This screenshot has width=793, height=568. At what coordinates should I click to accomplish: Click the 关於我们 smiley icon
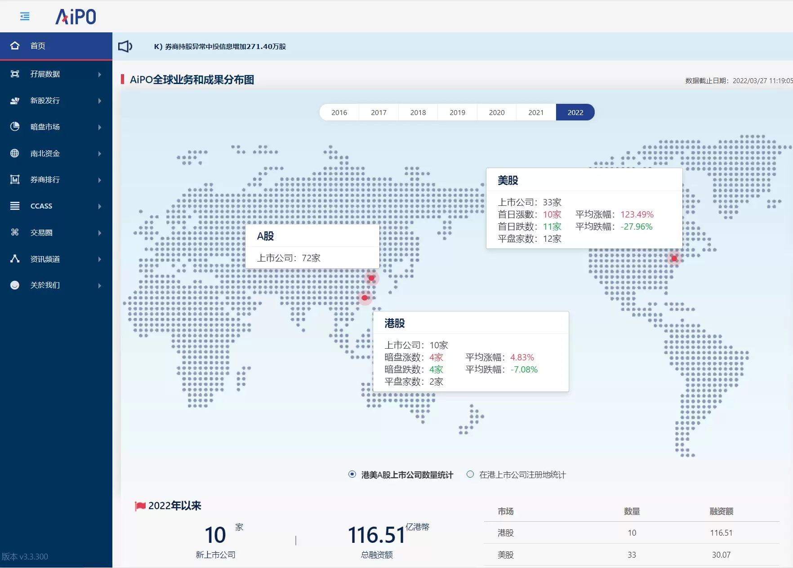[15, 285]
